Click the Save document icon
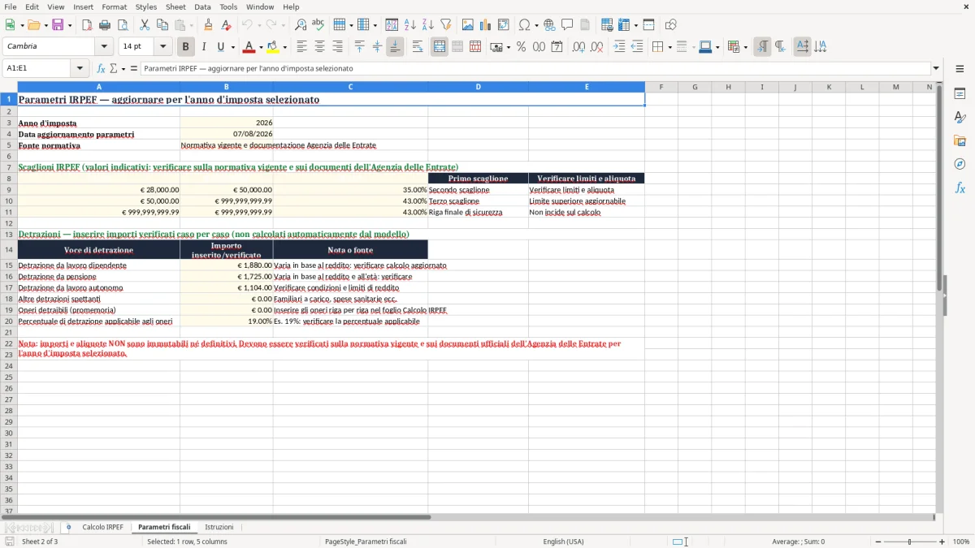 coord(58,25)
